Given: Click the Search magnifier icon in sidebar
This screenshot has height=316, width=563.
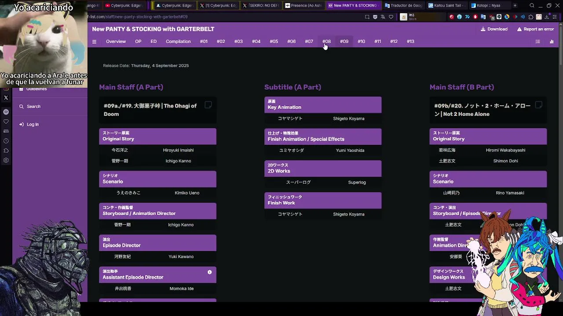Looking at the screenshot, I should click(21, 107).
